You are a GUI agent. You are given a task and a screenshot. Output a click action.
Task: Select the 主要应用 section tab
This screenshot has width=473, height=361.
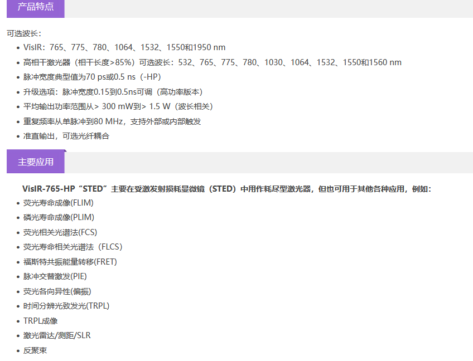(36, 162)
